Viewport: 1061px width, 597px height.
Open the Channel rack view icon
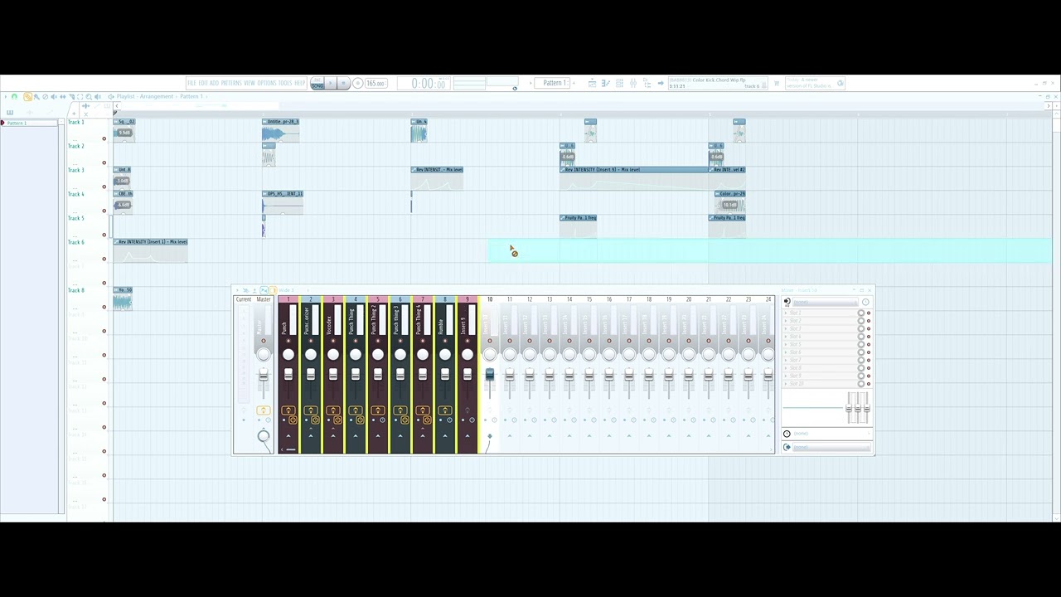619,83
